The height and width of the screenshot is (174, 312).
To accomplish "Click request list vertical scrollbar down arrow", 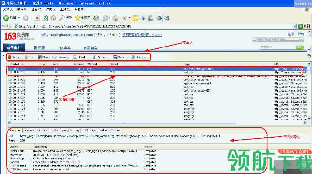I will tap(309, 119).
